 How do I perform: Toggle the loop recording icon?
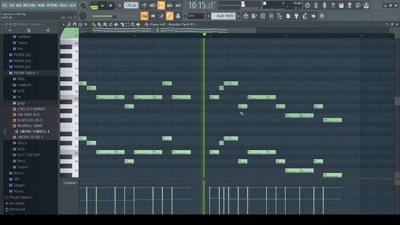178,6
